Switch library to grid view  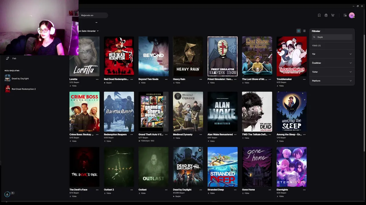pos(299,31)
